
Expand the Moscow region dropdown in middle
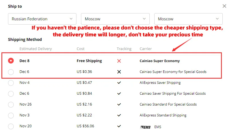pyautogui.click(x=115, y=19)
